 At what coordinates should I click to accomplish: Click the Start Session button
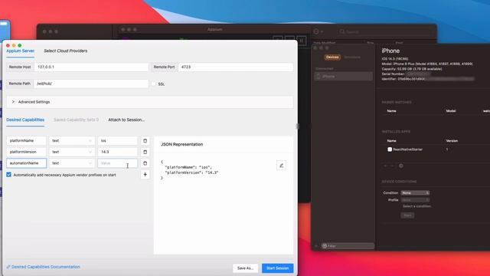[x=277, y=268]
